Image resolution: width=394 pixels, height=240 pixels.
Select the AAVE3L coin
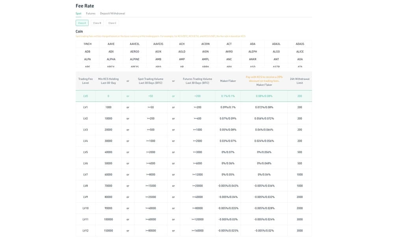135,44
